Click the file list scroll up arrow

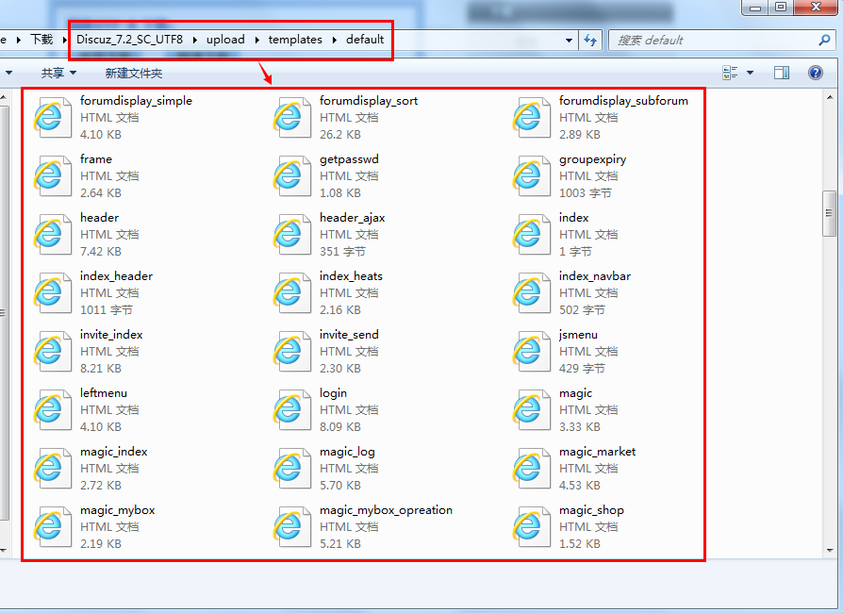coord(830,97)
